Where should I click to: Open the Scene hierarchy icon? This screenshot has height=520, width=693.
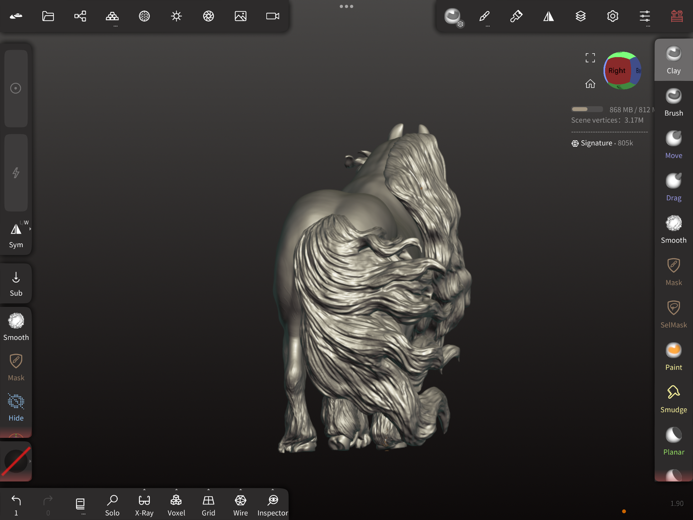(x=80, y=16)
